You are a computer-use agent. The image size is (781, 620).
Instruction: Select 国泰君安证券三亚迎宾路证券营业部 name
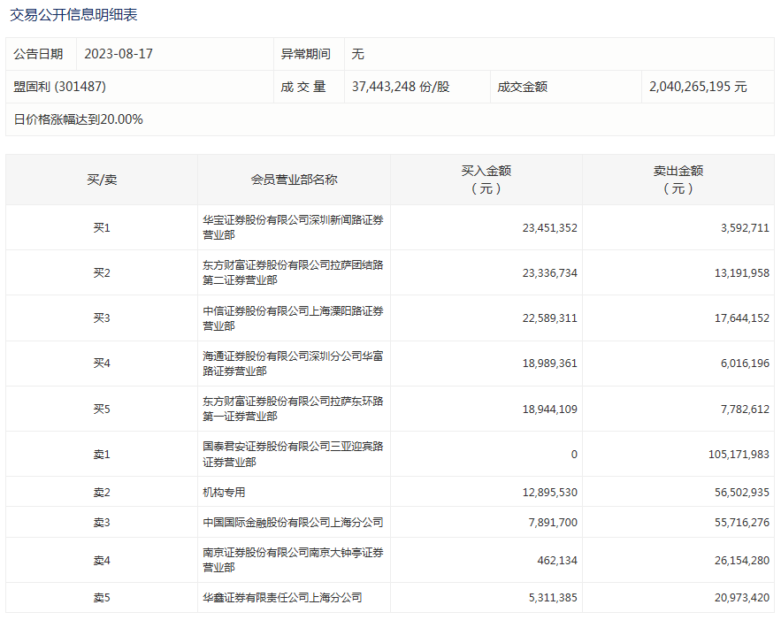click(293, 454)
